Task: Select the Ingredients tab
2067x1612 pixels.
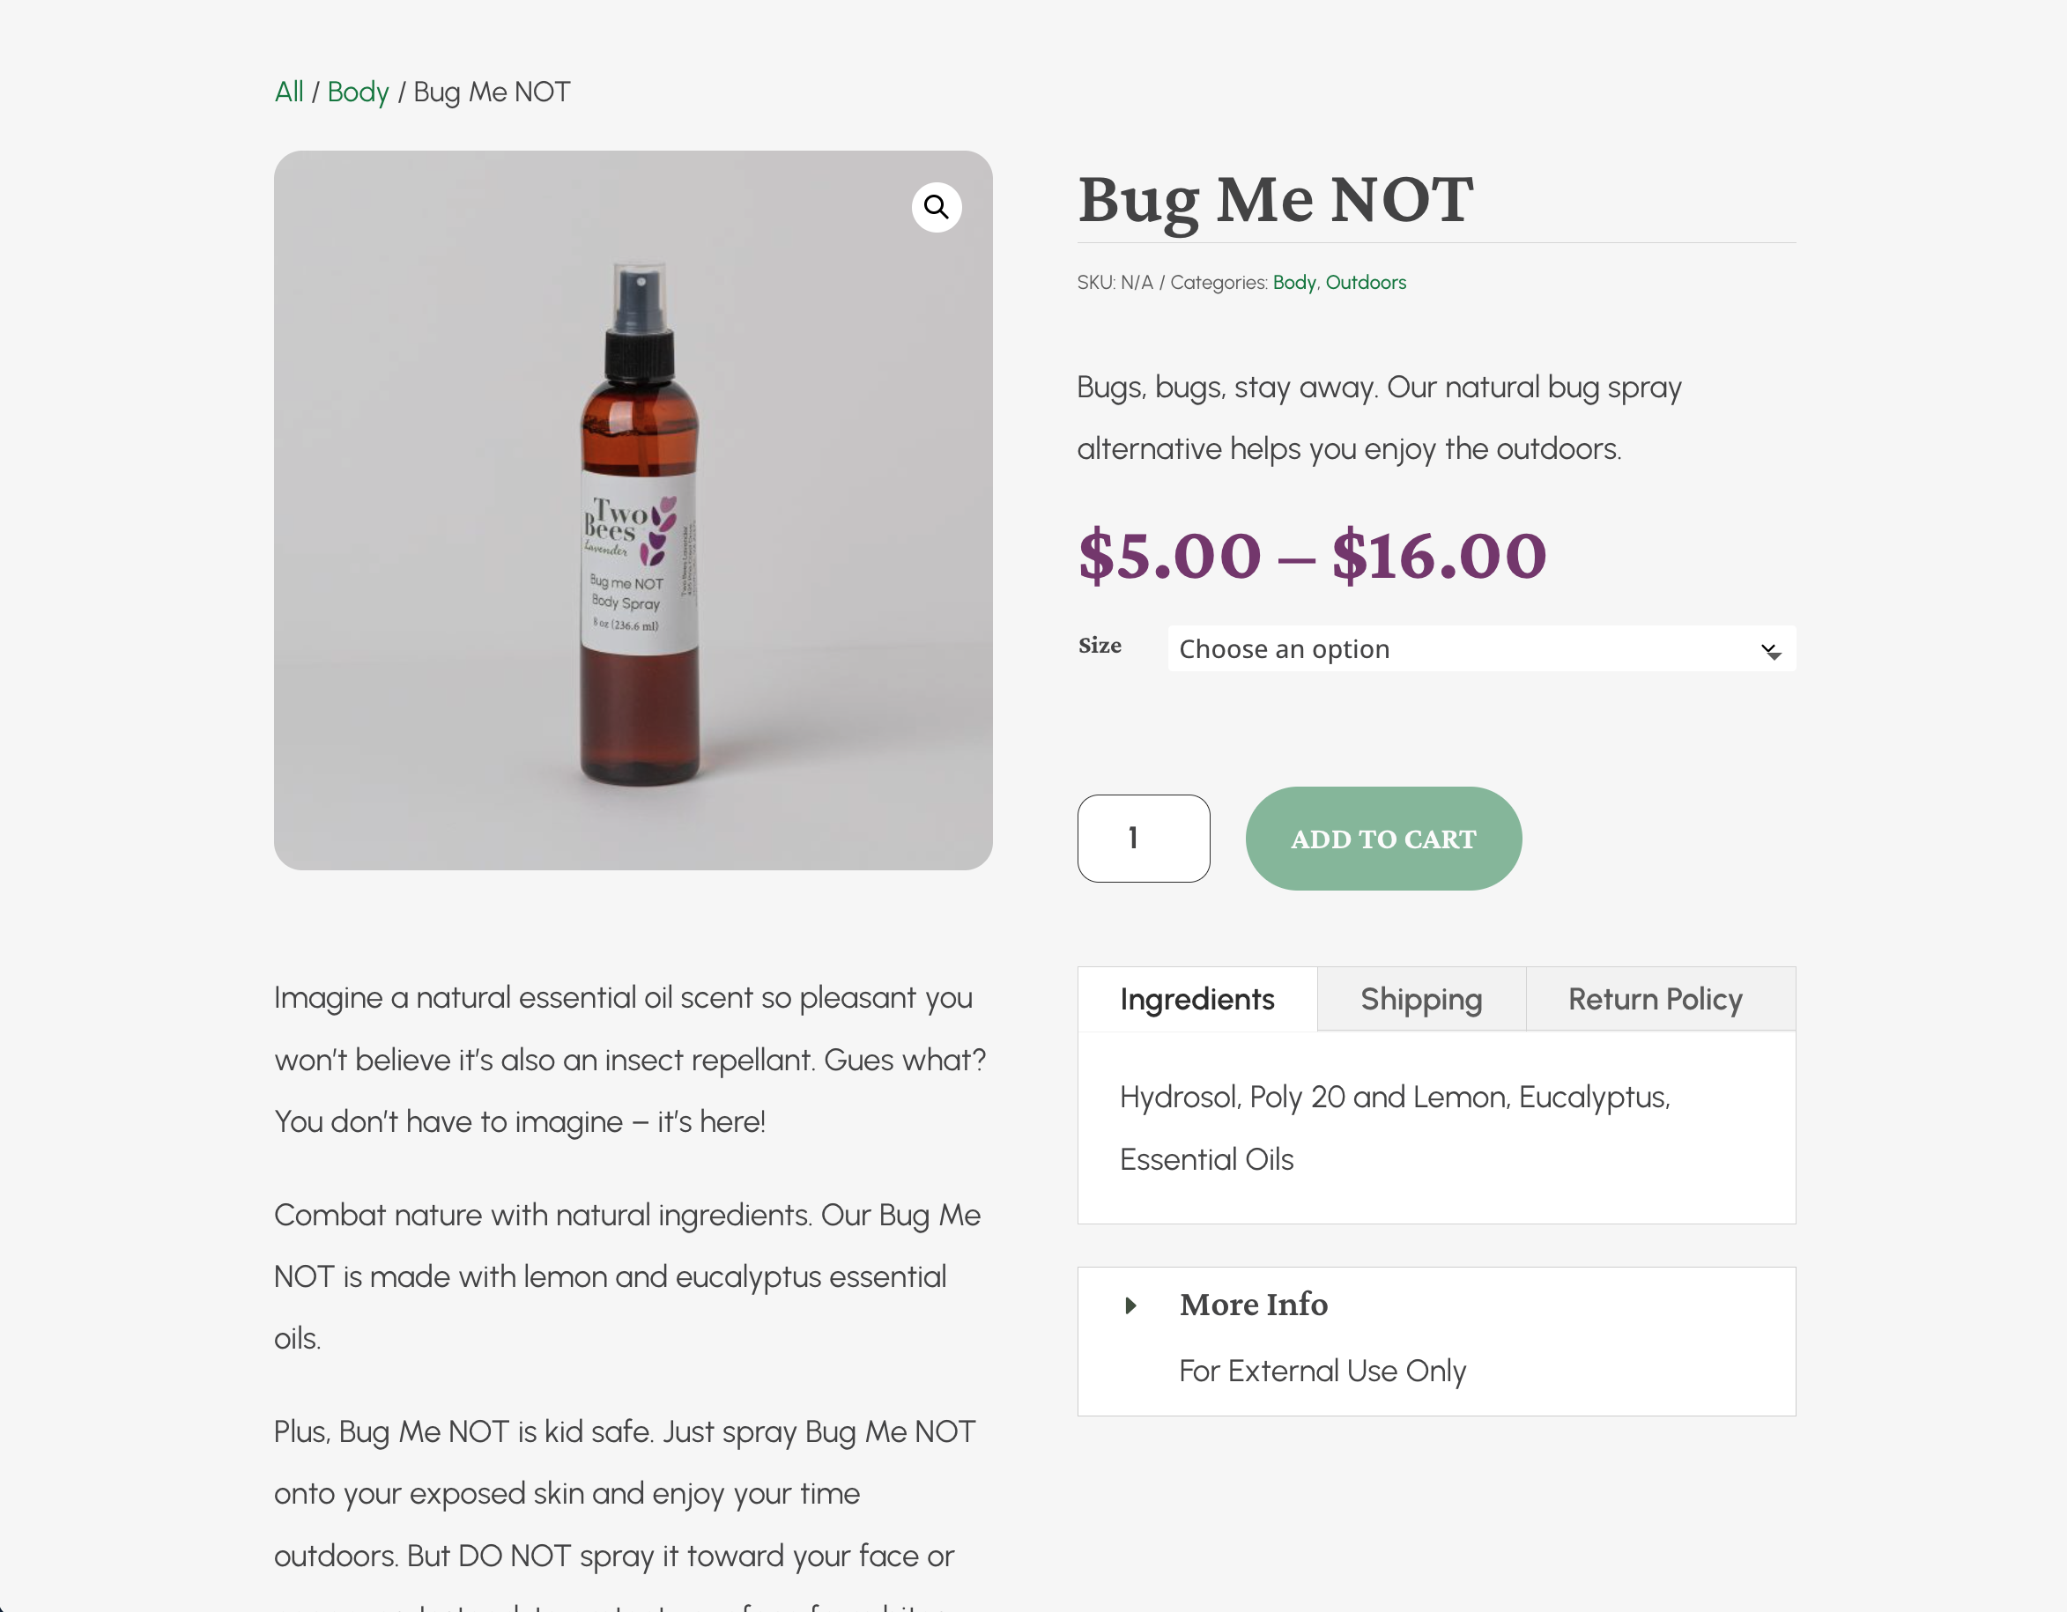Action: [x=1196, y=999]
